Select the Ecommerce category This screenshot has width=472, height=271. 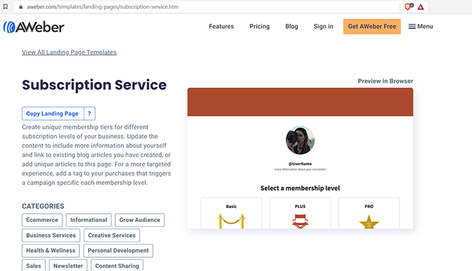(42, 220)
